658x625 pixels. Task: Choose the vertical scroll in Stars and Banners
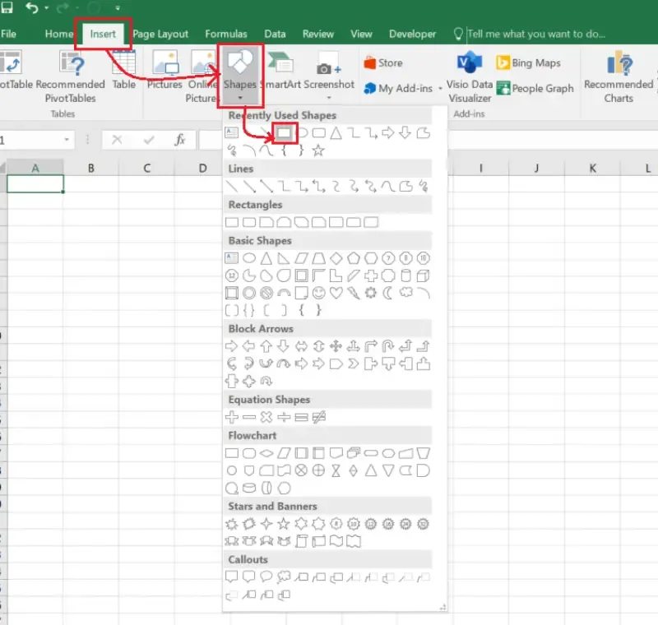pos(301,541)
